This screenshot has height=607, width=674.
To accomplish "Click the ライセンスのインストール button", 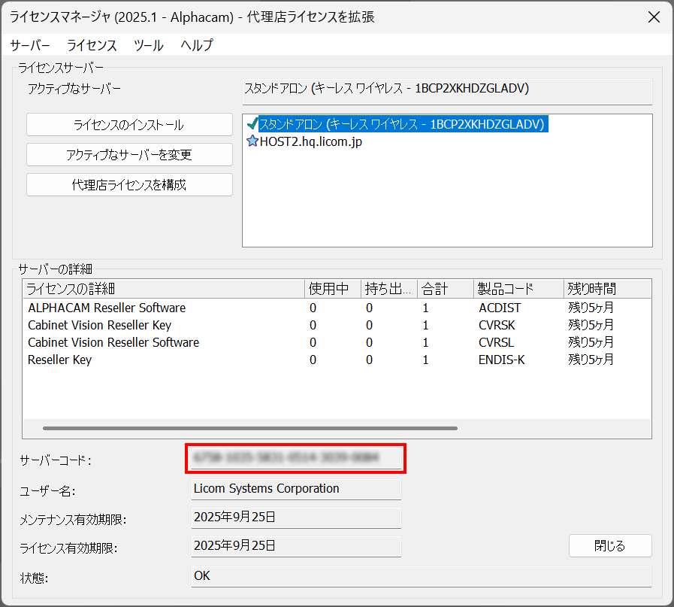I will (x=129, y=125).
